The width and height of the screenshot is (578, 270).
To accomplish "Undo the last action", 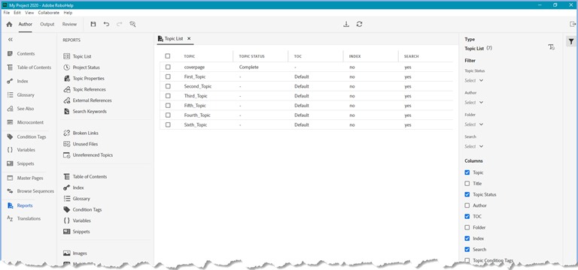I will [106, 24].
